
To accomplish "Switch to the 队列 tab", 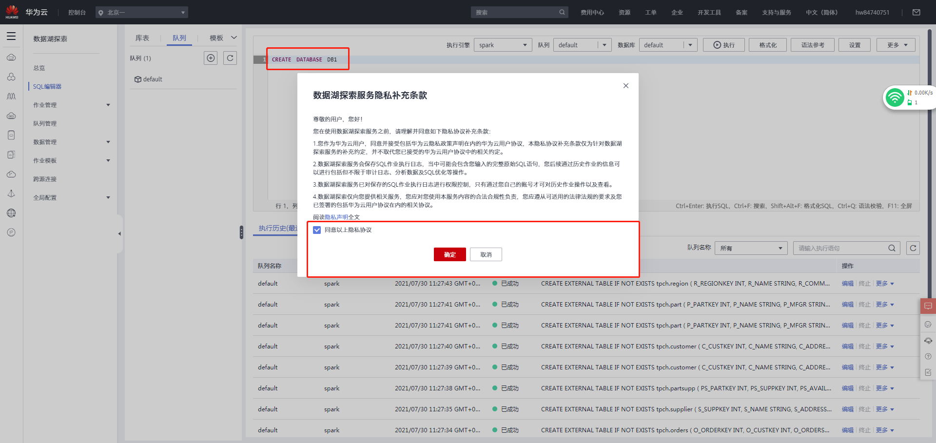I will tap(179, 38).
